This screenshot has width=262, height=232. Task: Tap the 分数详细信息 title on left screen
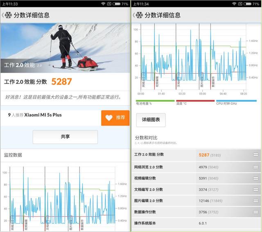click(32, 15)
